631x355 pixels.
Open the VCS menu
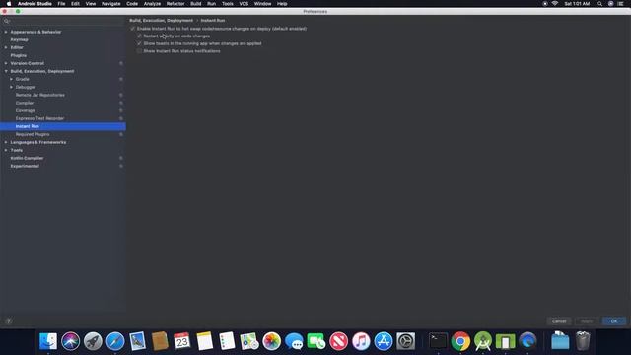[244, 4]
